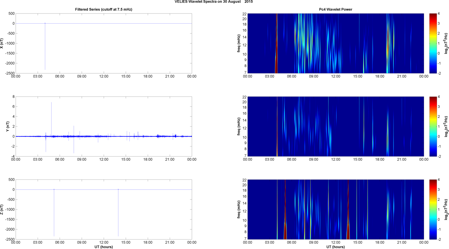The image size is (449, 249).
Task: Click the Pc4 Wavelet Power heading
Action: 335,9
